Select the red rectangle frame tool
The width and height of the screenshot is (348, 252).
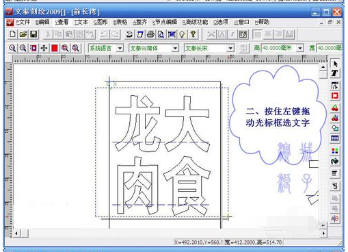point(335,96)
